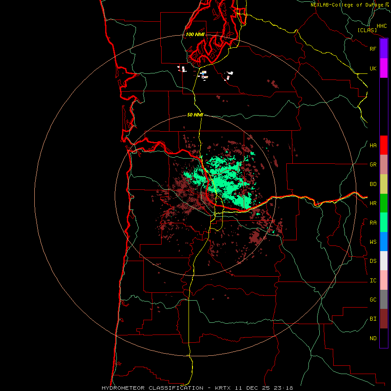Click the ND black legend swatch
This screenshot has width=391, height=391.
point(384,338)
